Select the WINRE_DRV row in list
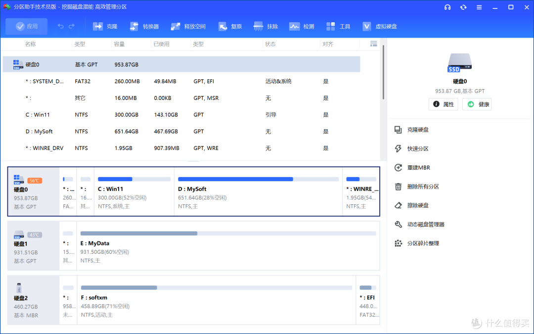 [181, 148]
